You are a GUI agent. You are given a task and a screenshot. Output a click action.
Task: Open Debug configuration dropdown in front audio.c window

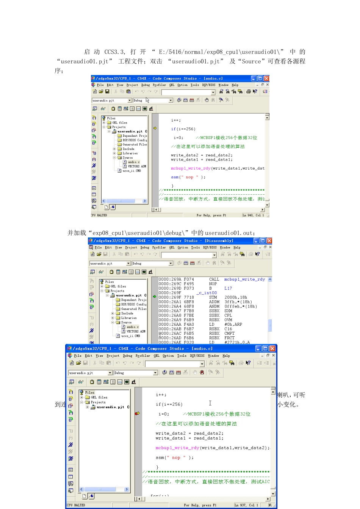coord(155,373)
